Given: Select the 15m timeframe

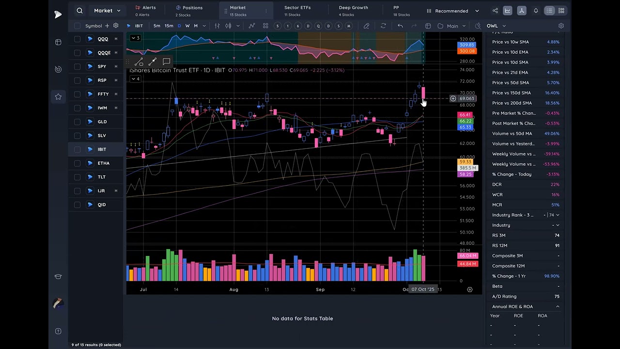Looking at the screenshot, I should click(169, 26).
